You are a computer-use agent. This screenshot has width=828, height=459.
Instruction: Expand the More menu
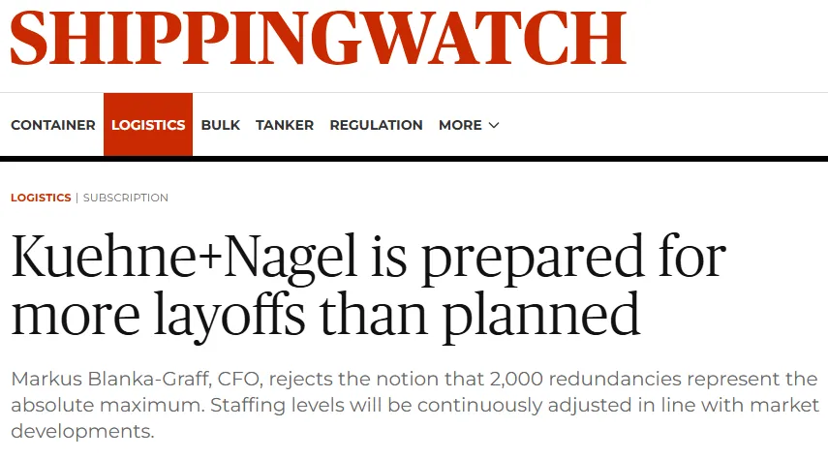pos(460,125)
